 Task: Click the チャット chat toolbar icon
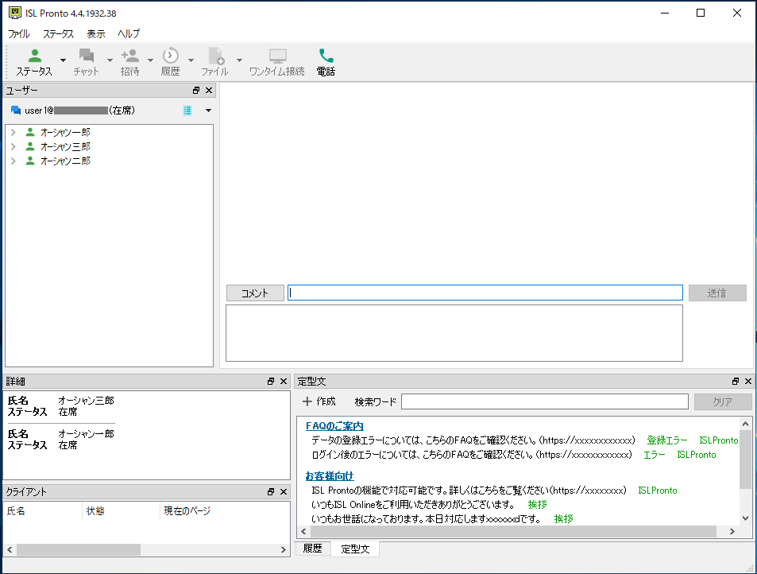pos(87,56)
